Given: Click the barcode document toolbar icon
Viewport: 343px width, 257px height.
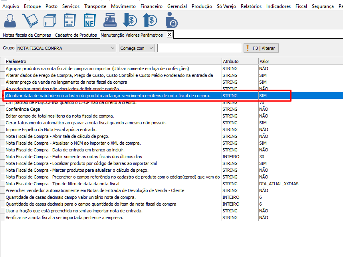Looking at the screenshot, I should click(x=70, y=20).
